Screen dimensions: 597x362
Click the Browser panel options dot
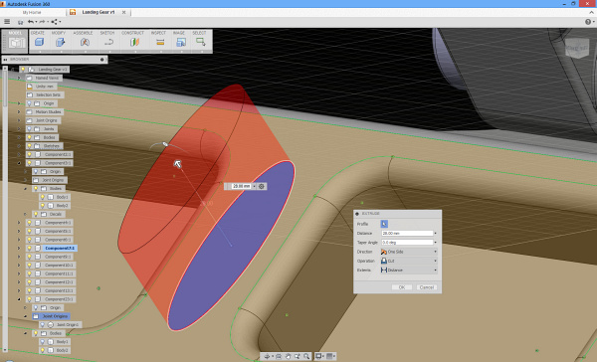[102, 60]
